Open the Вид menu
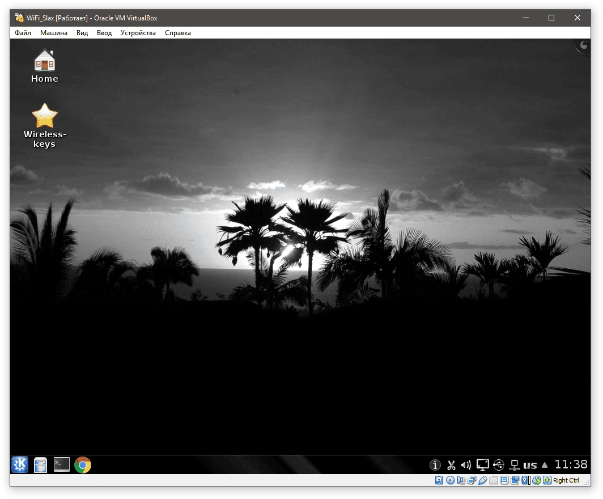The width and height of the screenshot is (603, 499). (82, 33)
